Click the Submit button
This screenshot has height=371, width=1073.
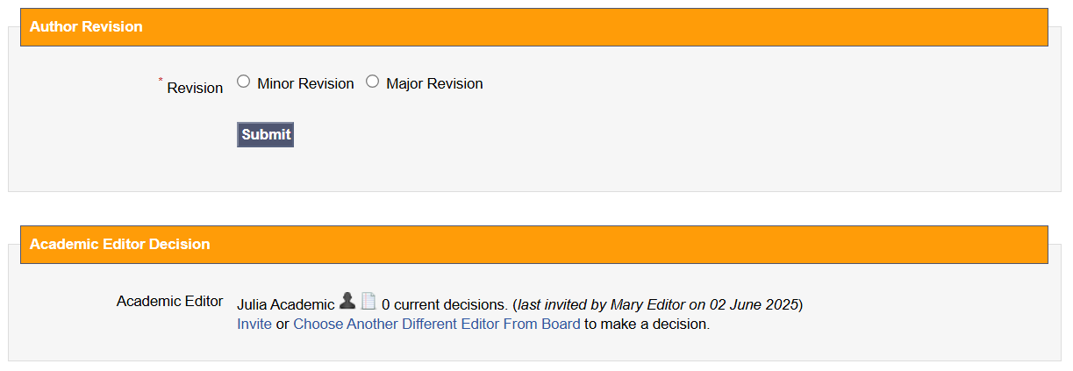[265, 134]
